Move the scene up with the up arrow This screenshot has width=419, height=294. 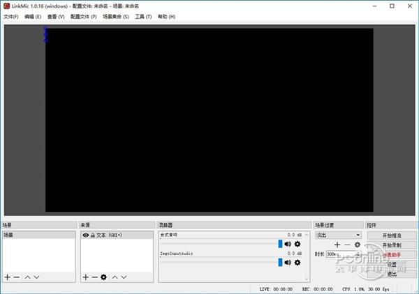click(27, 277)
